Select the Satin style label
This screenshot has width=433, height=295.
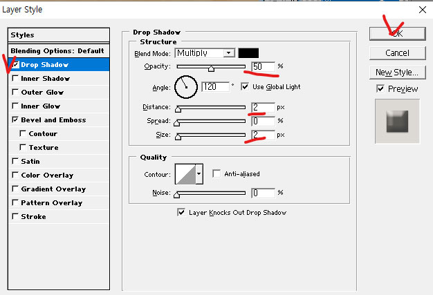pyautogui.click(x=30, y=161)
